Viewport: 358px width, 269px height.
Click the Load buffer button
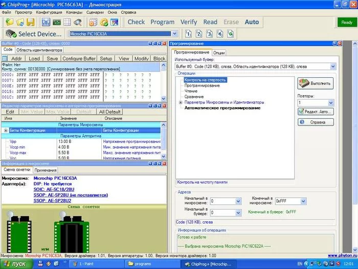coord(34,58)
